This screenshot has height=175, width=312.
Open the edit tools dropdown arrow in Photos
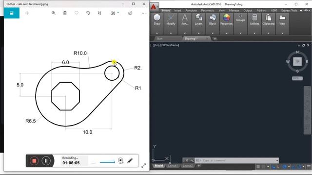[118, 13]
